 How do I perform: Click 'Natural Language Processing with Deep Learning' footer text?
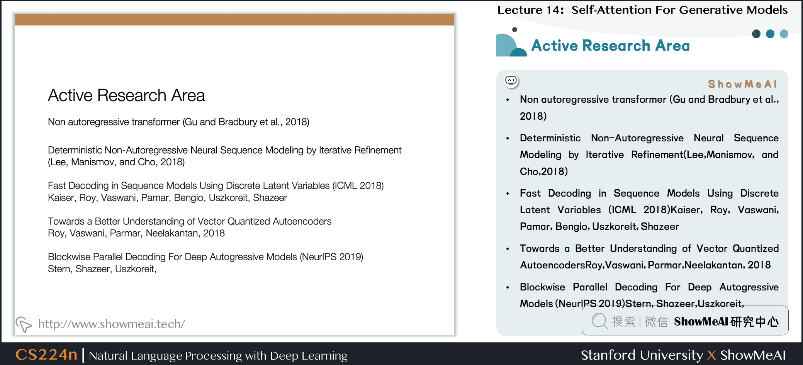pos(218,356)
